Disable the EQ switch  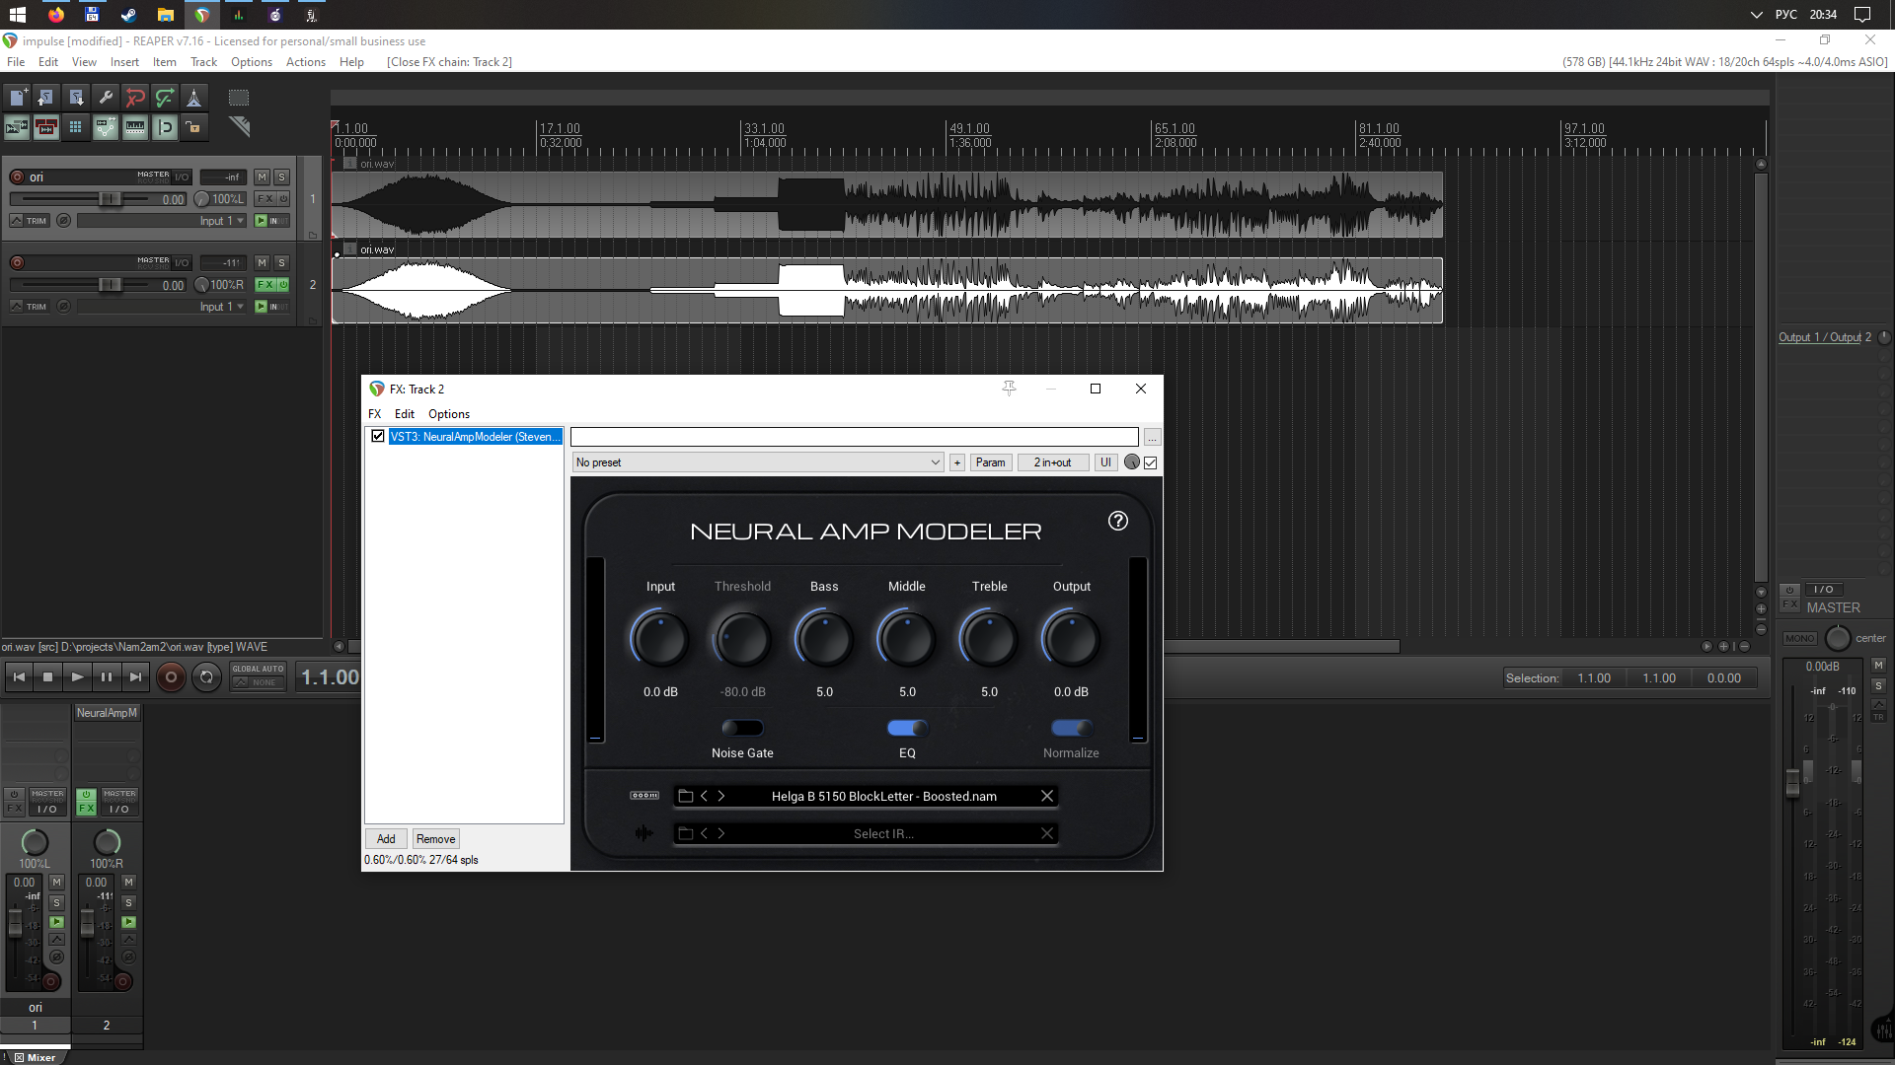[x=907, y=728]
